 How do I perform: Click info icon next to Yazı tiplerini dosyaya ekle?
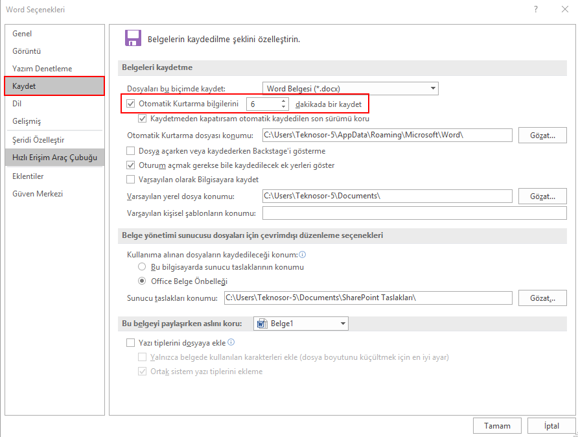click(231, 342)
